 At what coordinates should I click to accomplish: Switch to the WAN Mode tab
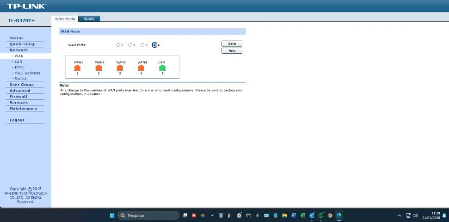(65, 19)
